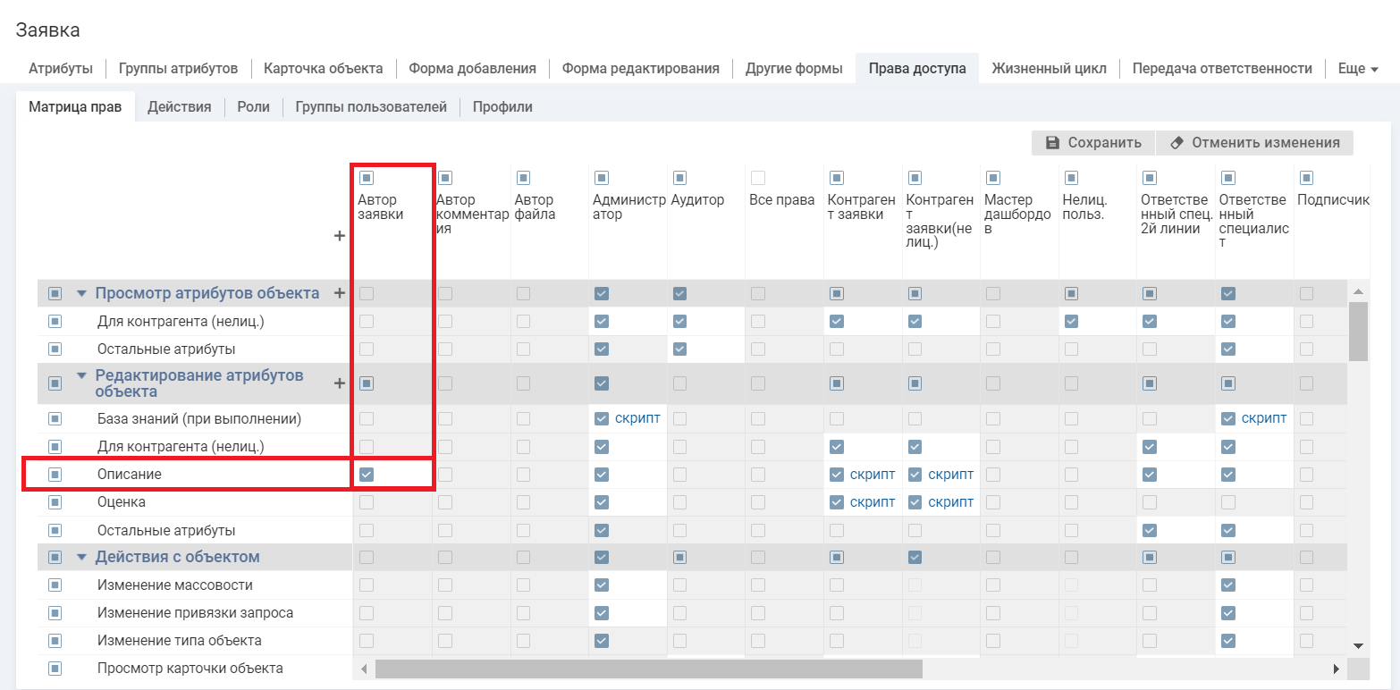Image resolution: width=1400 pixels, height=690 pixels.
Task: Open the Еще dropdown menu
Action: click(x=1357, y=69)
